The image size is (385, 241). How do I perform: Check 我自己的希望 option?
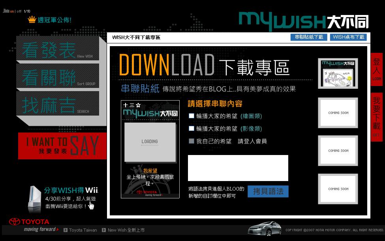191,141
